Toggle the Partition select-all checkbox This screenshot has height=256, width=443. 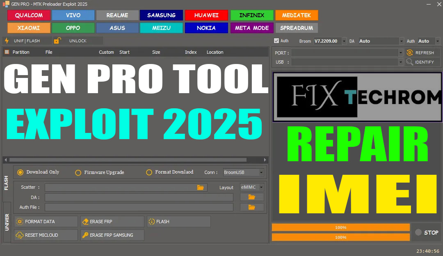tap(7, 52)
